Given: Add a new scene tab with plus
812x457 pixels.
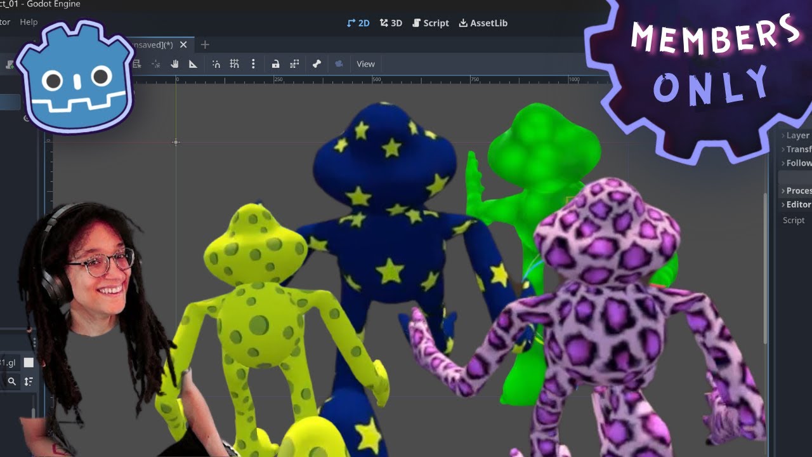Looking at the screenshot, I should [204, 44].
